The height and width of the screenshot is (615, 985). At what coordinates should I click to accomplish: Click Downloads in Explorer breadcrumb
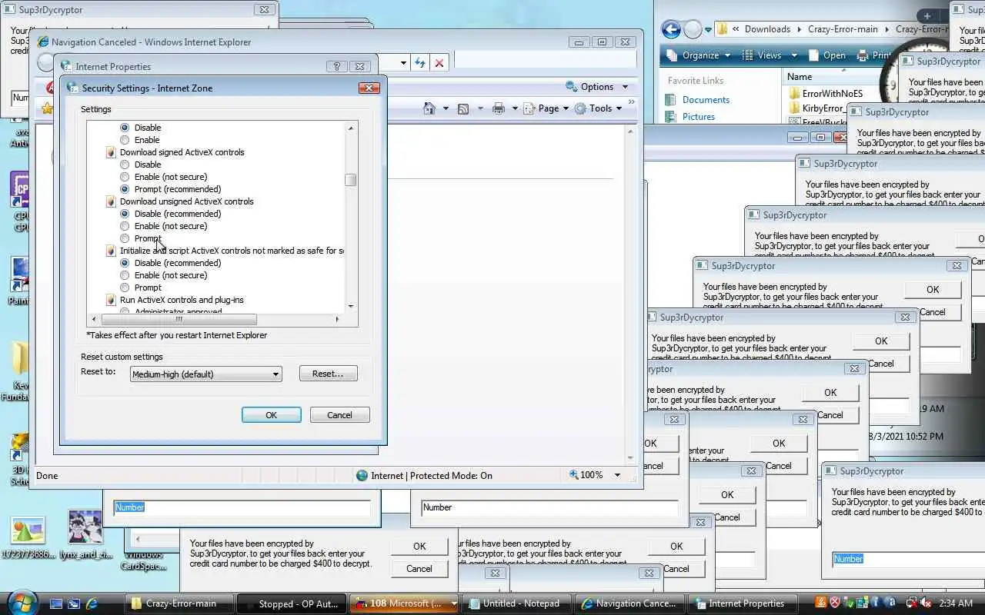point(767,29)
